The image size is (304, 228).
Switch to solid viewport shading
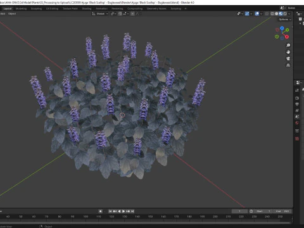[276, 14]
